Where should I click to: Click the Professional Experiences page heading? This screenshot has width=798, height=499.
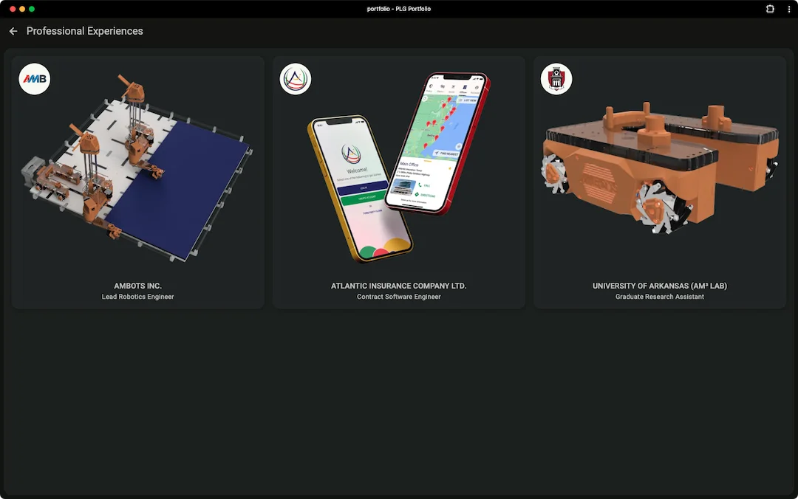tap(84, 31)
